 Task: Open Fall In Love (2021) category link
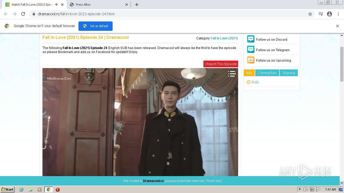(x=224, y=38)
